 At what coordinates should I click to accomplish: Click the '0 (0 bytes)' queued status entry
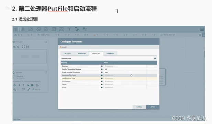[x=44, y=35]
